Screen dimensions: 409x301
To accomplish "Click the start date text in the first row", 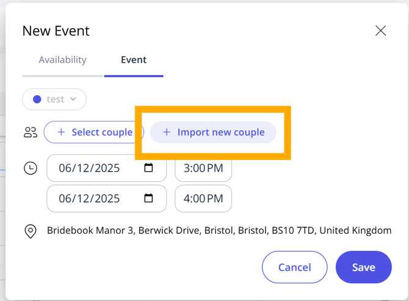I will tap(89, 168).
